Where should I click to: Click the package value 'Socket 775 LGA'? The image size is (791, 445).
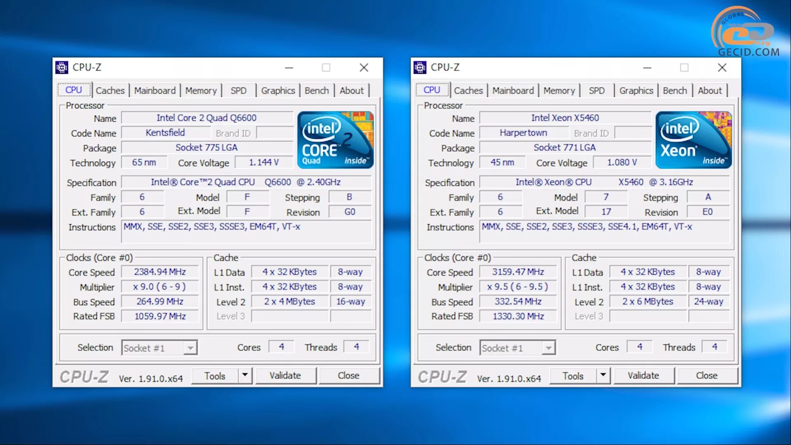point(207,148)
